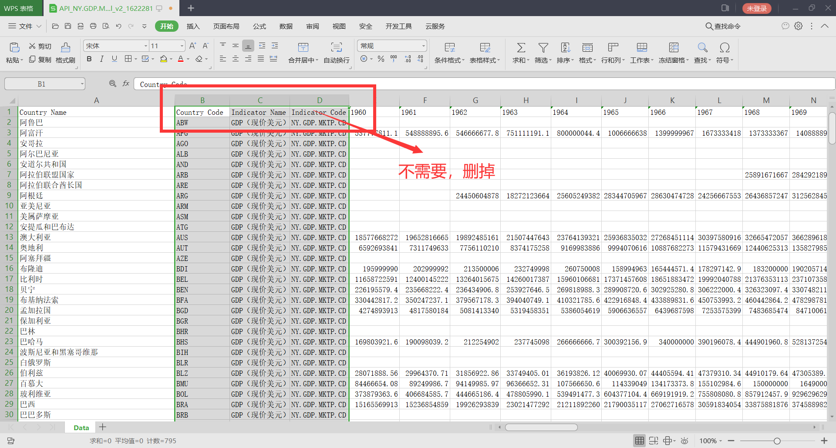
Task: Click the Insert Function fx icon
Action: [126, 84]
